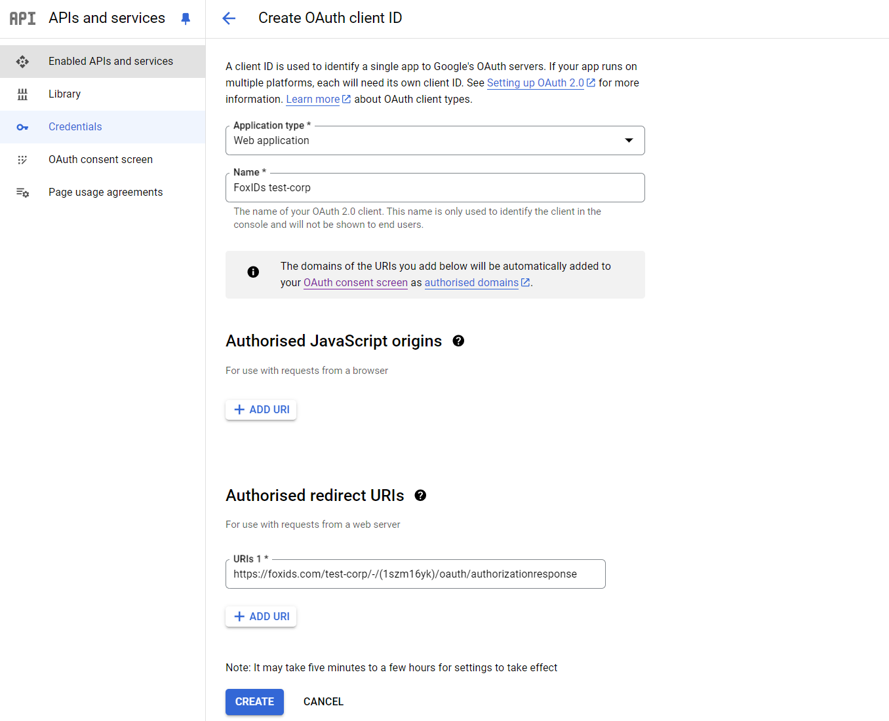Click ADD URI under Authorised JavaScript origins
The height and width of the screenshot is (721, 889).
tap(260, 409)
